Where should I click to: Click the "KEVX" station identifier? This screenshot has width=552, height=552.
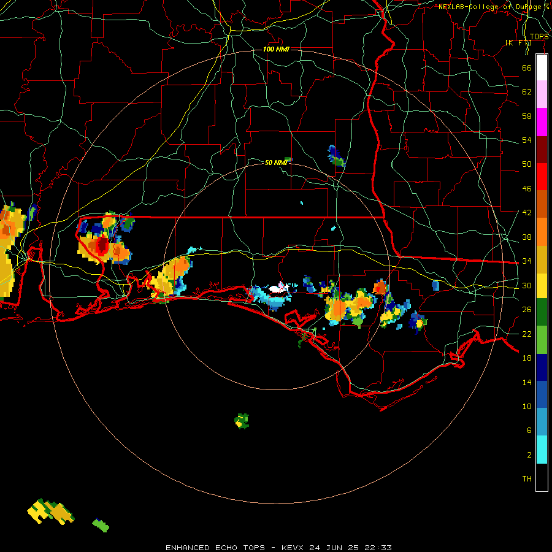pyautogui.click(x=294, y=548)
